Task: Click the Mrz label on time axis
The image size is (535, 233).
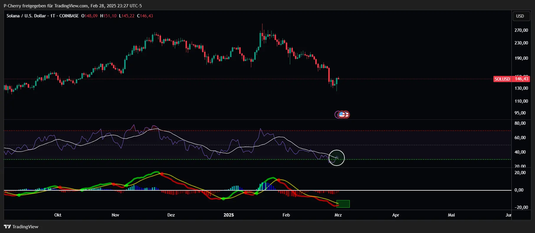Action: tap(338, 215)
